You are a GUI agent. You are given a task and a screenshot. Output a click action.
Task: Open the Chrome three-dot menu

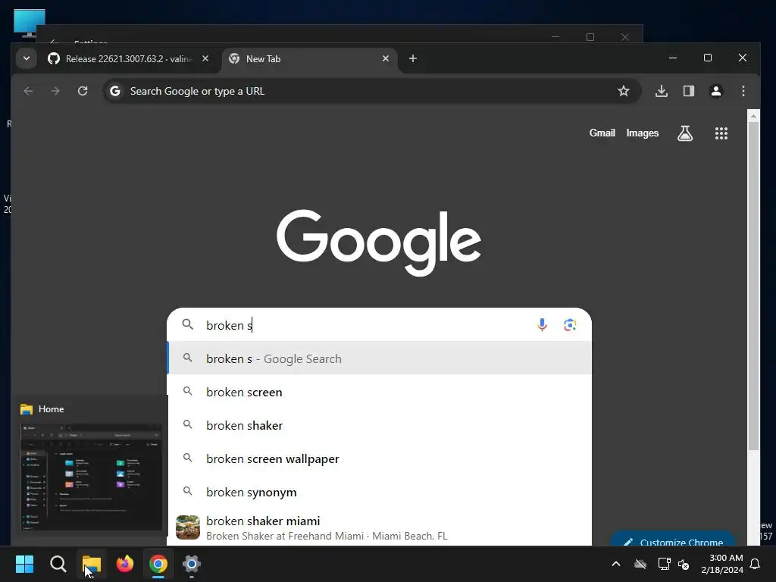click(743, 91)
